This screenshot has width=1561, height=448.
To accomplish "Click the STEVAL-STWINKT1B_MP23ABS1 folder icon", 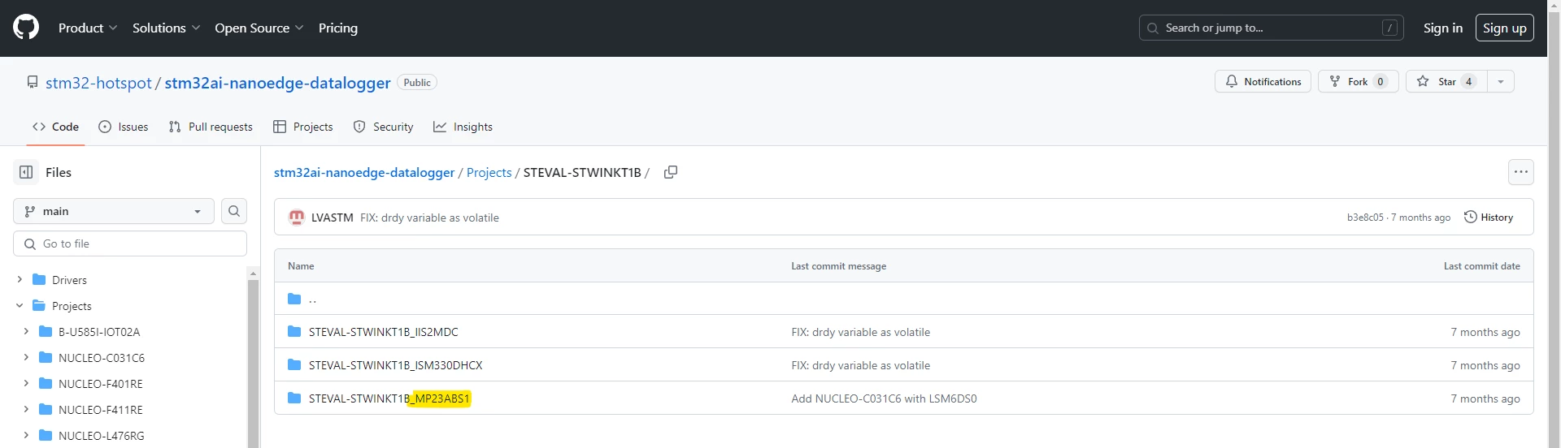I will (294, 398).
